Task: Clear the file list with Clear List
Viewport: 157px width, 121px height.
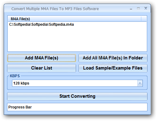Action: pyautogui.click(x=42, y=68)
